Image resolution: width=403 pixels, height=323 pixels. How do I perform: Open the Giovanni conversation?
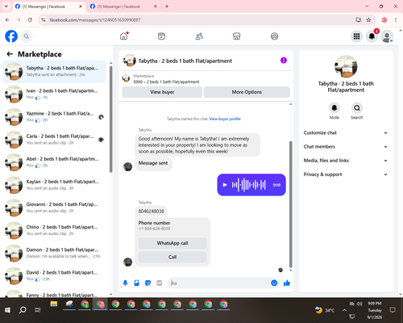54,208
